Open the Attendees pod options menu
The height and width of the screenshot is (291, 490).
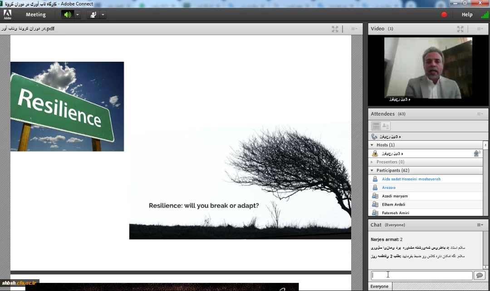[x=480, y=114]
